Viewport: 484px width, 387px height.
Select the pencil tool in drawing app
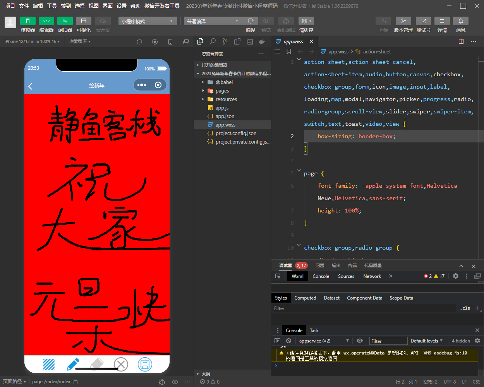coord(73,364)
